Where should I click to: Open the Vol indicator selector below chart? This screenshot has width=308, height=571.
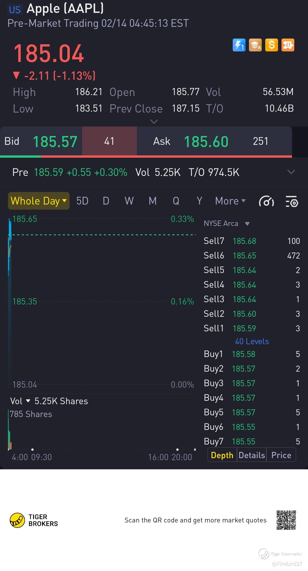20,401
